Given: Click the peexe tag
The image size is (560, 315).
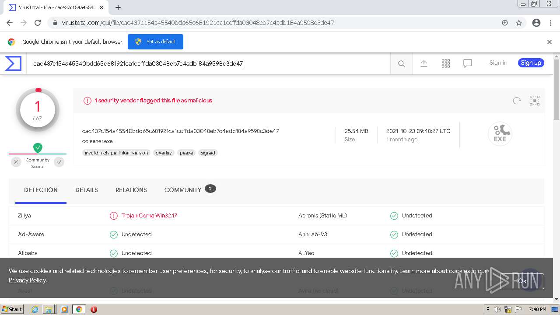Looking at the screenshot, I should [x=186, y=153].
